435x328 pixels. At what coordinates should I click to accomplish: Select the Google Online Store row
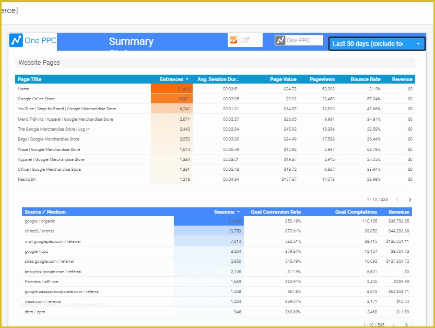click(x=215, y=99)
